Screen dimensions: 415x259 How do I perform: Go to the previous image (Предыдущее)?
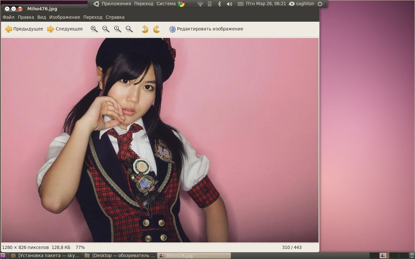click(24, 29)
